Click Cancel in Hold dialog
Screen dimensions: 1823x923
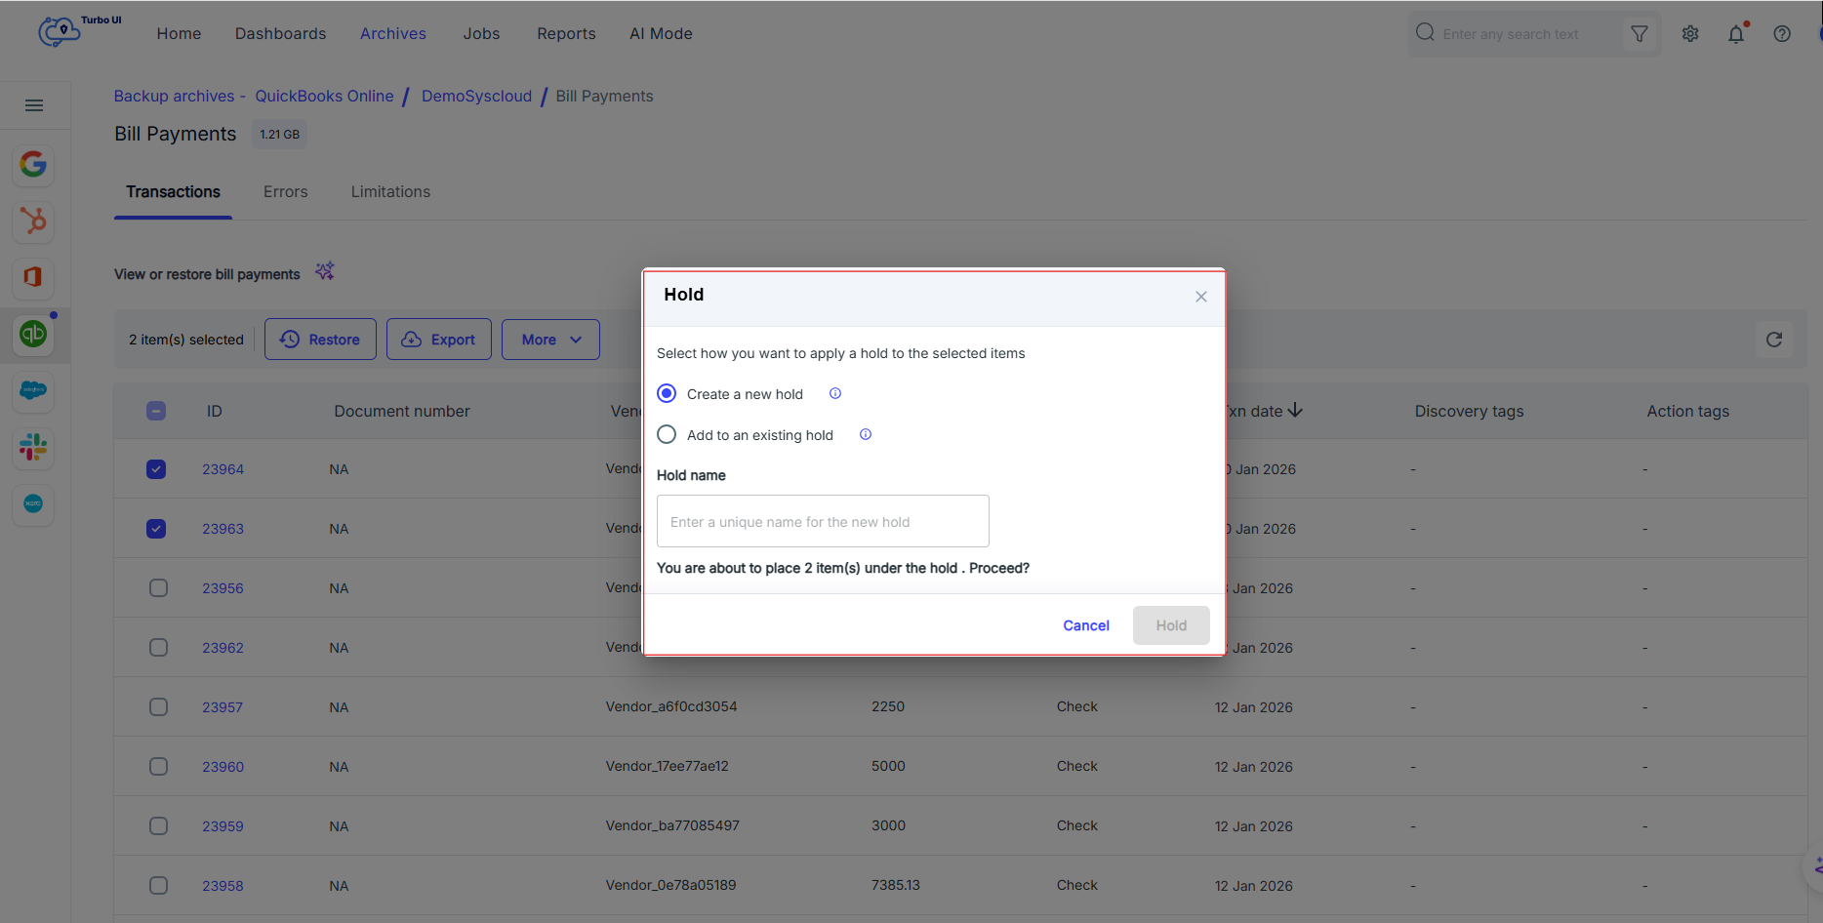(x=1086, y=625)
